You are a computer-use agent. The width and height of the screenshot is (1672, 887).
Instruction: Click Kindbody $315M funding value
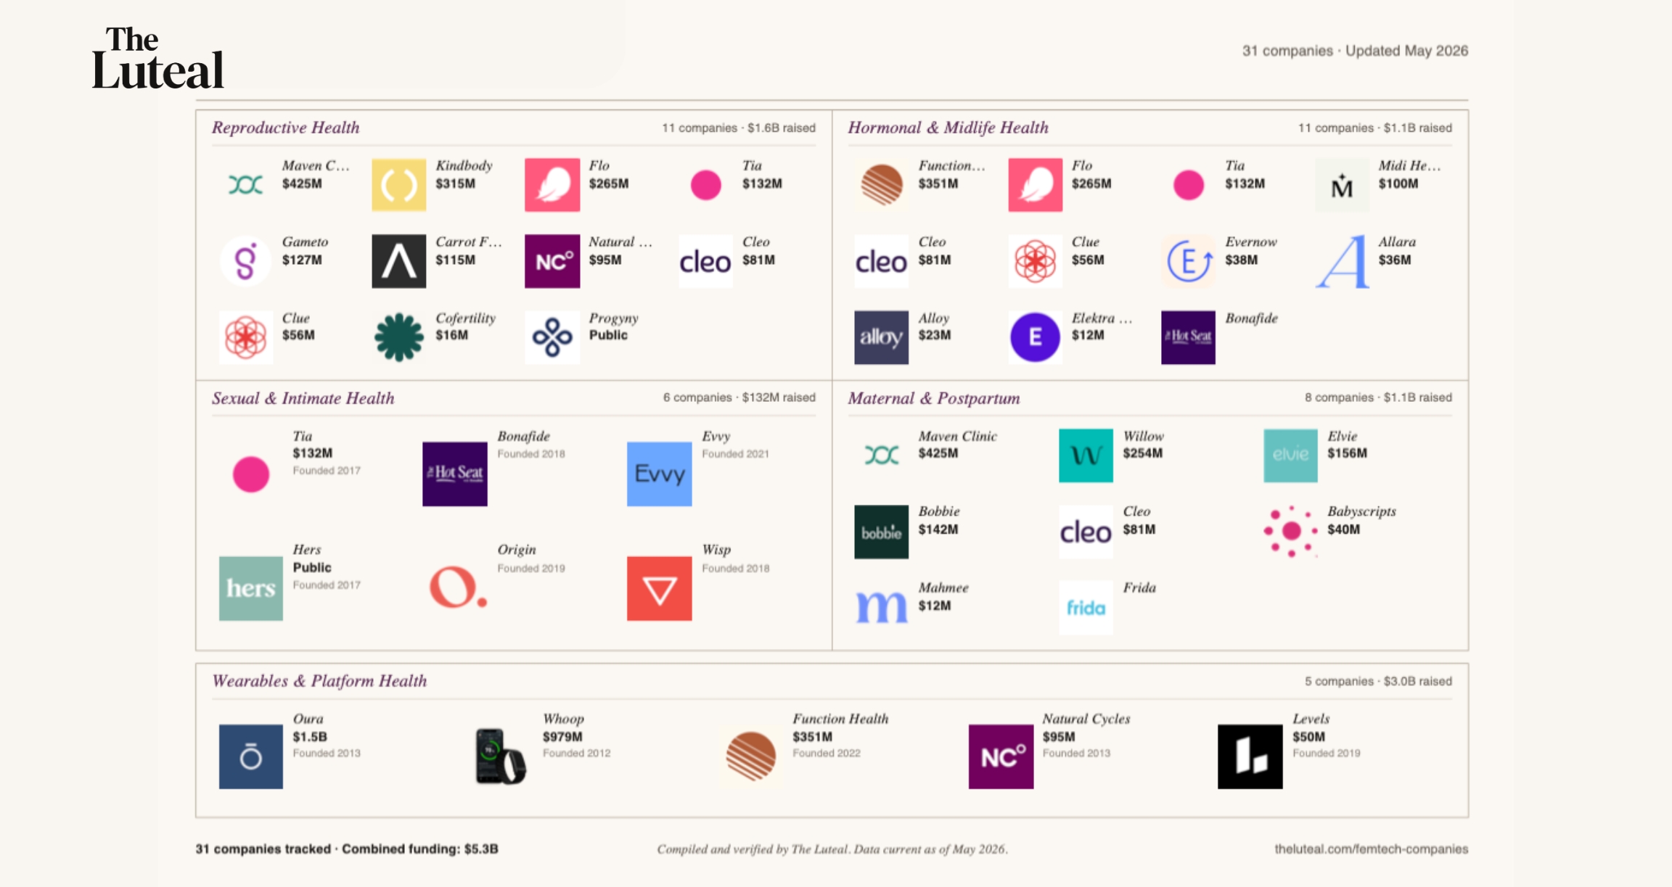coord(455,183)
